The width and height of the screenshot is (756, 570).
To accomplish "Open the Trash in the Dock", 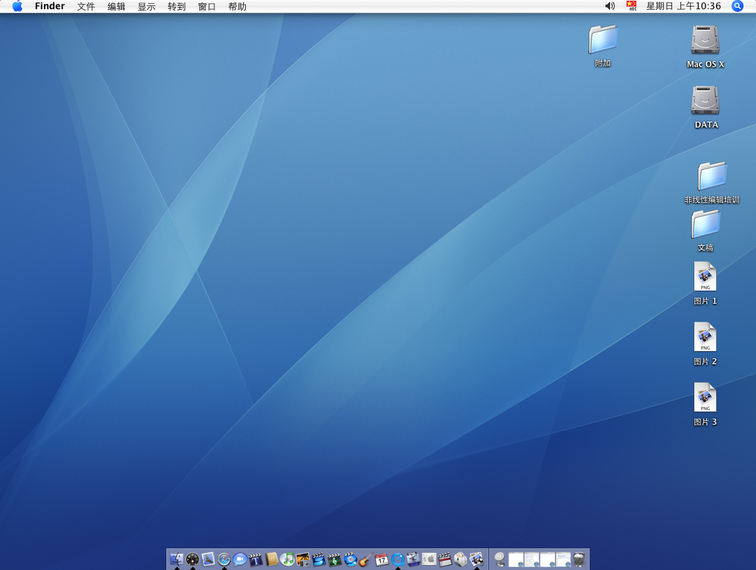I will pos(579,559).
